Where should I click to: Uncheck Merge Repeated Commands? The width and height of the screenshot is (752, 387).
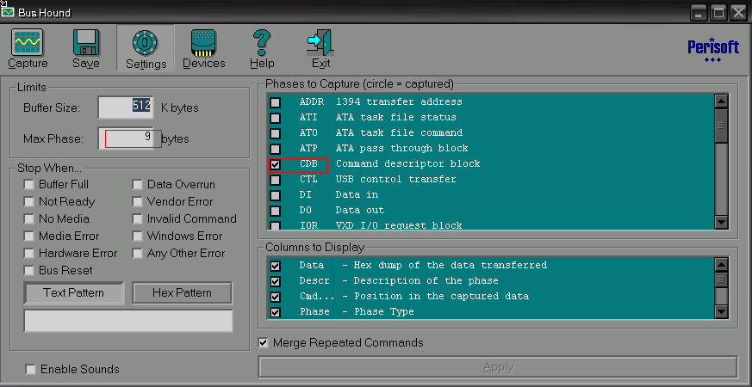pyautogui.click(x=264, y=343)
